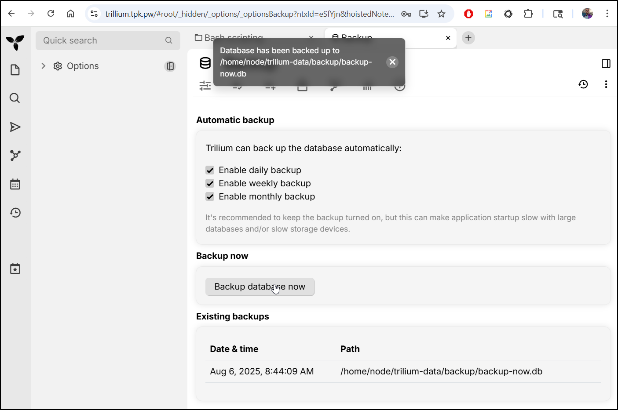Reload the browser page
The height and width of the screenshot is (410, 618).
(51, 14)
